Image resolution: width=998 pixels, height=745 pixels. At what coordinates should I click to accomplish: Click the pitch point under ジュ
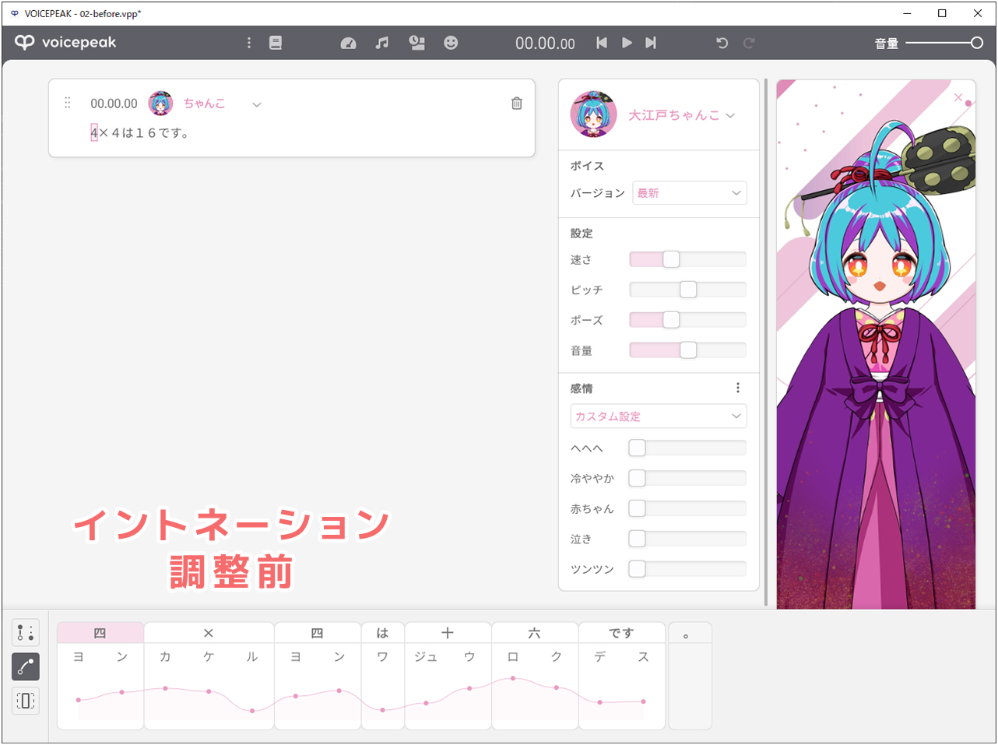426,703
